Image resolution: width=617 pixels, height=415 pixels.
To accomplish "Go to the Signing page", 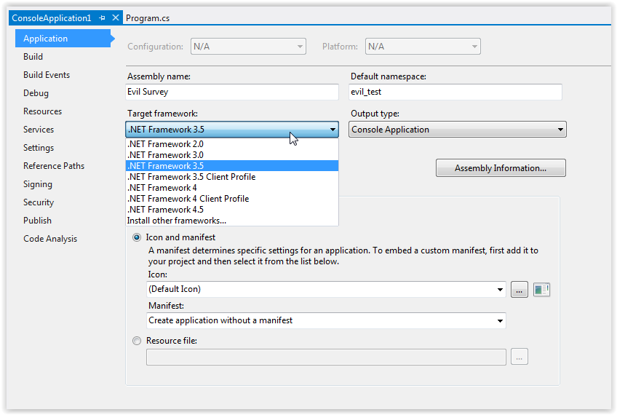I will 38,184.
